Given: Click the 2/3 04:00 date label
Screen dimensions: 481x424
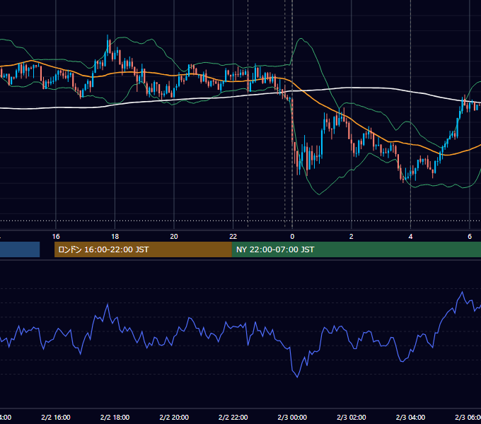Looking at the screenshot, I should [x=410, y=417].
